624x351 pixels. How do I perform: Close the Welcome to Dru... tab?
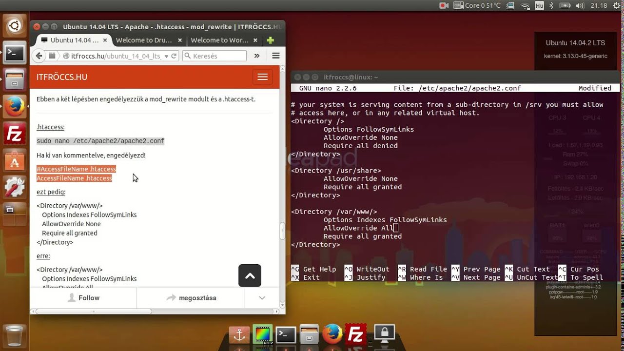pyautogui.click(x=180, y=40)
